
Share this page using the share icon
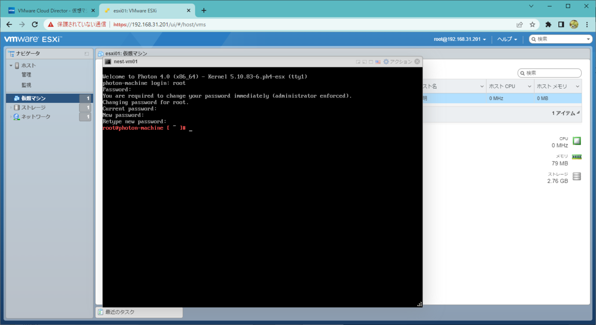coord(520,24)
